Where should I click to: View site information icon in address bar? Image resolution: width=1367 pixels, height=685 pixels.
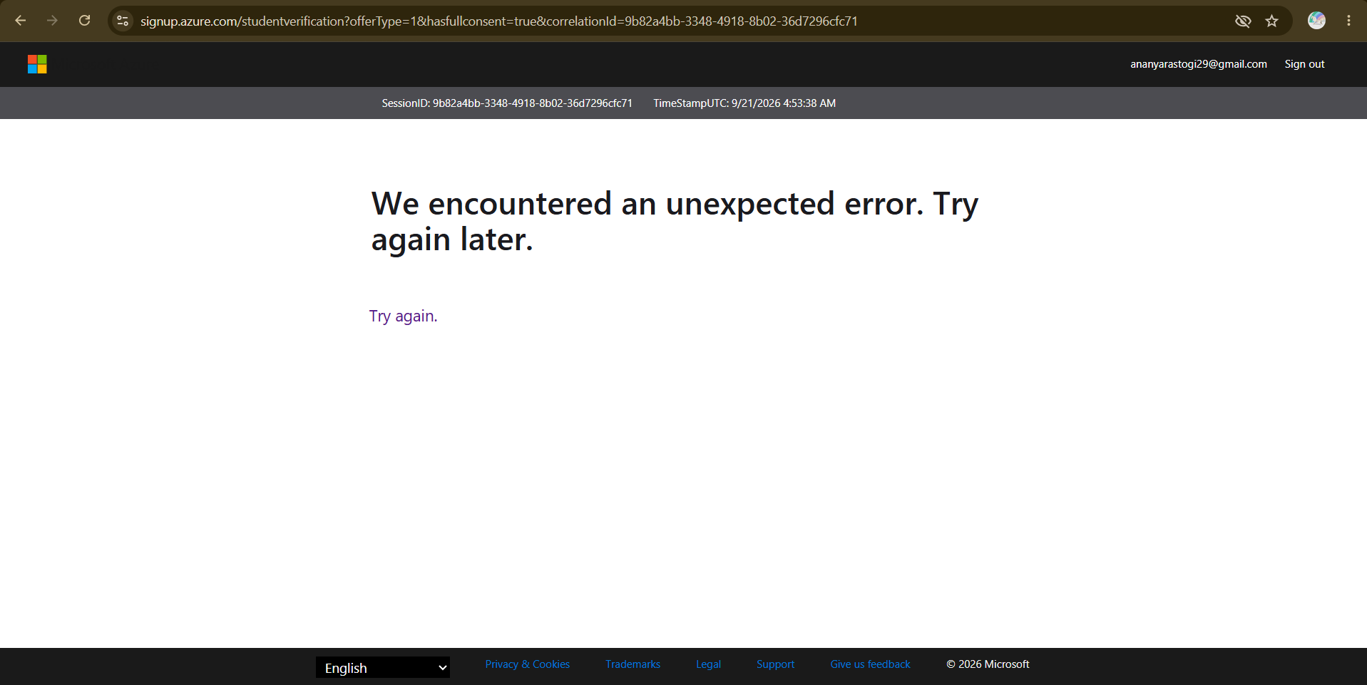coord(123,21)
